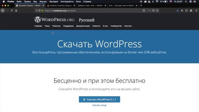The image size is (199, 112).
Task: Switch to the localhost / blog tab
Action: click(x=61, y=6)
